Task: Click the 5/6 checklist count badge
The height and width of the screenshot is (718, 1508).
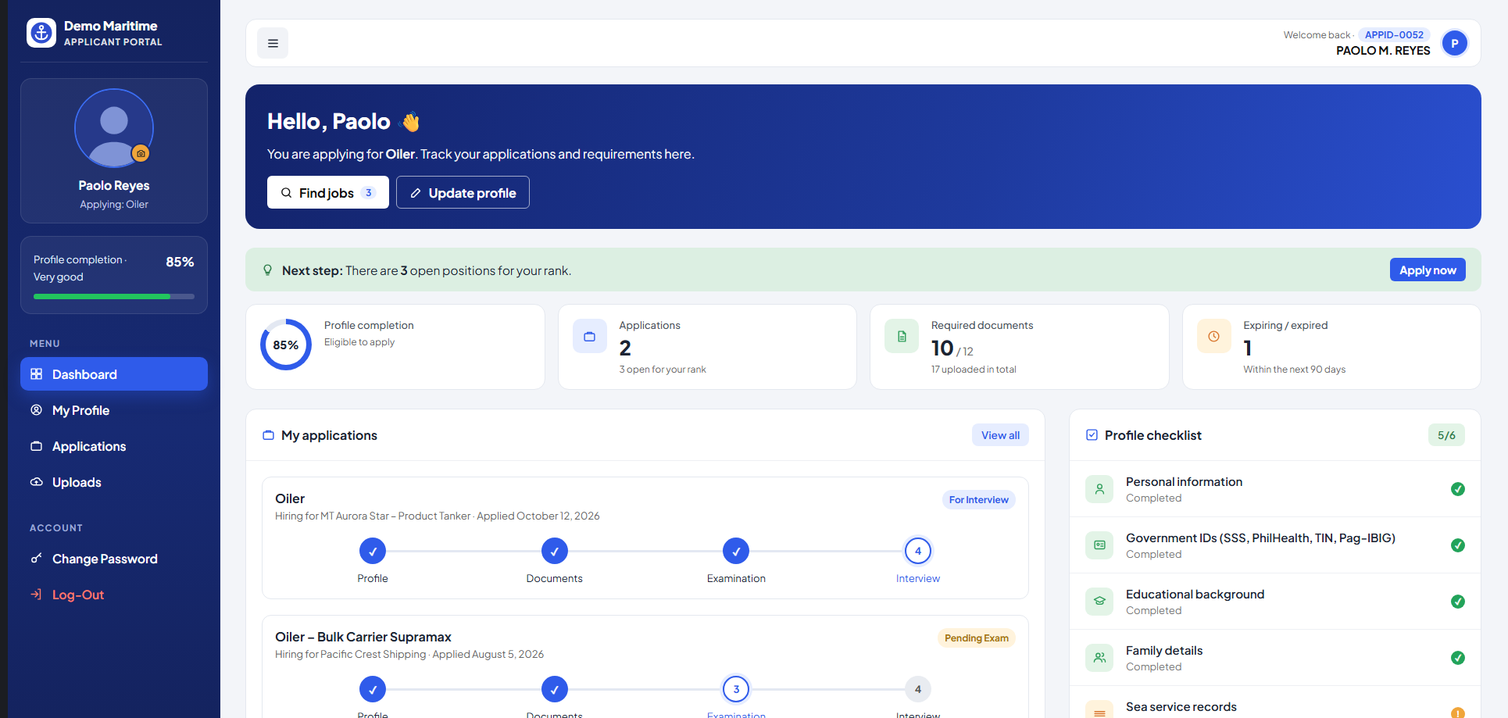Action: (x=1446, y=435)
